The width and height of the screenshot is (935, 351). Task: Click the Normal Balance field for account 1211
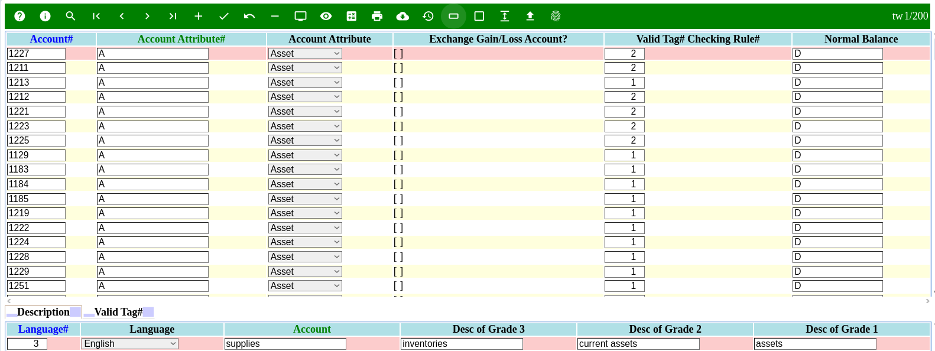[x=837, y=68]
